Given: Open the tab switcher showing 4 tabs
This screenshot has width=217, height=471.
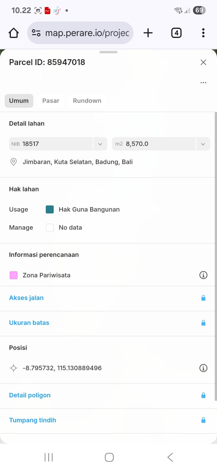Looking at the screenshot, I should pyautogui.click(x=176, y=33).
